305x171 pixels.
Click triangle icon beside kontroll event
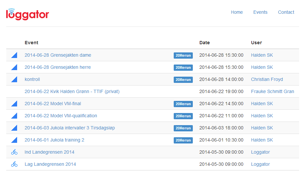14,79
